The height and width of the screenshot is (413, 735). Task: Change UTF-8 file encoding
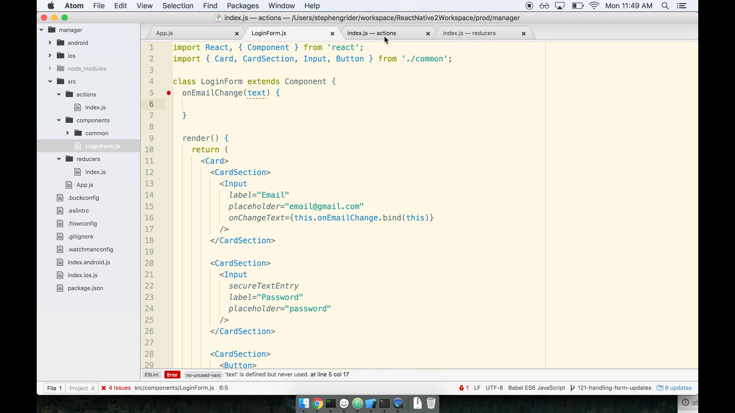tap(494, 388)
